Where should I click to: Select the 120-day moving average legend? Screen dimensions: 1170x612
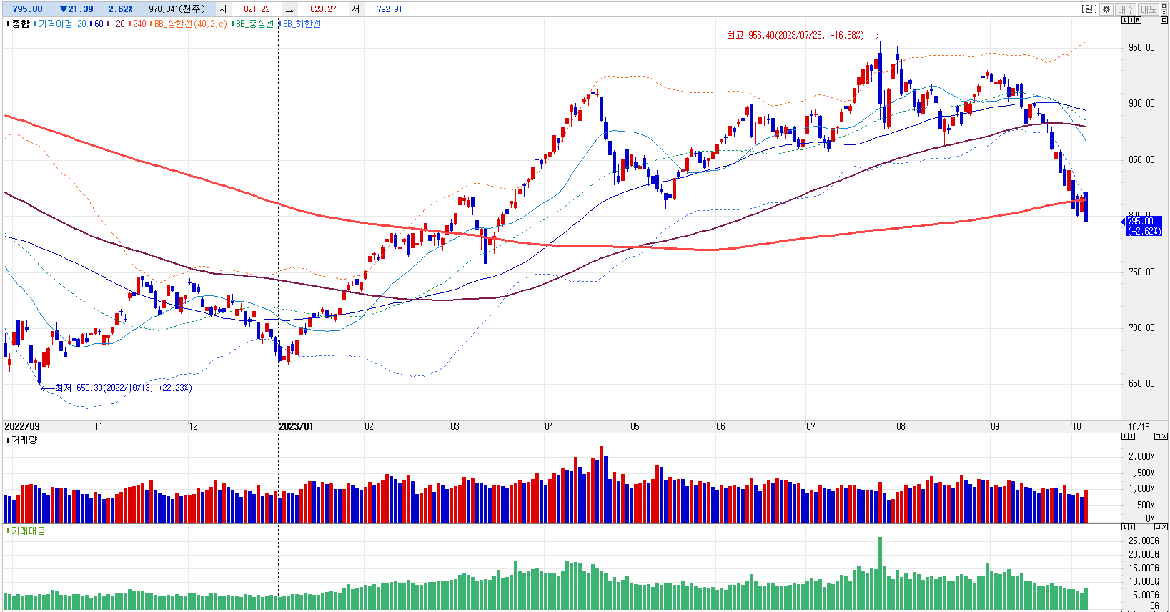117,24
